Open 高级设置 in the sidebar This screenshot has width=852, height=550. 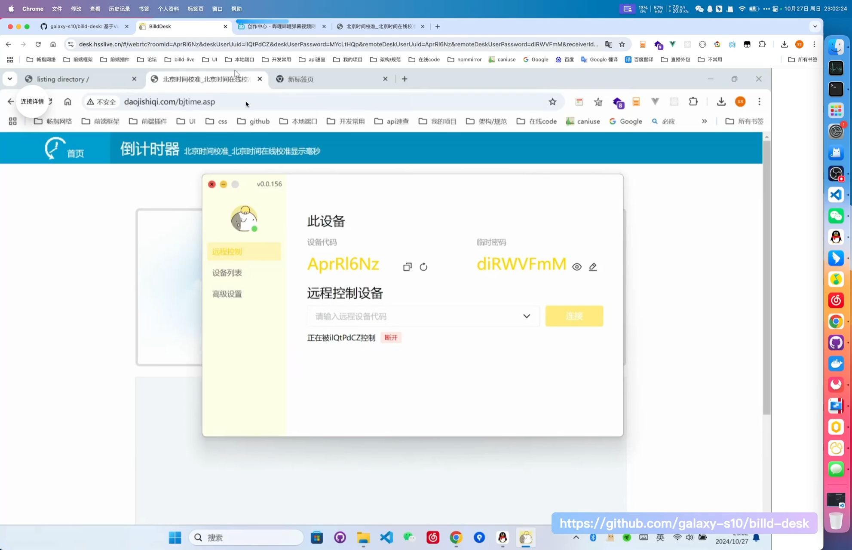[x=227, y=294]
